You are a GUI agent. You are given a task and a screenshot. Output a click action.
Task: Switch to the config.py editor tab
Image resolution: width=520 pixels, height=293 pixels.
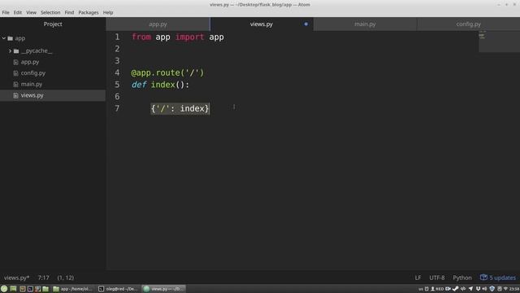click(468, 24)
